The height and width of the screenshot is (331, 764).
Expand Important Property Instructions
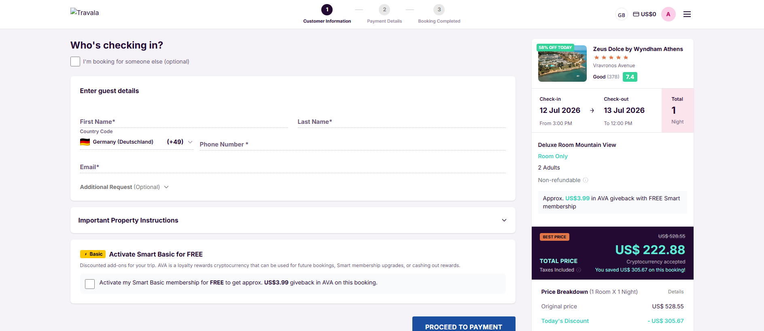point(293,220)
